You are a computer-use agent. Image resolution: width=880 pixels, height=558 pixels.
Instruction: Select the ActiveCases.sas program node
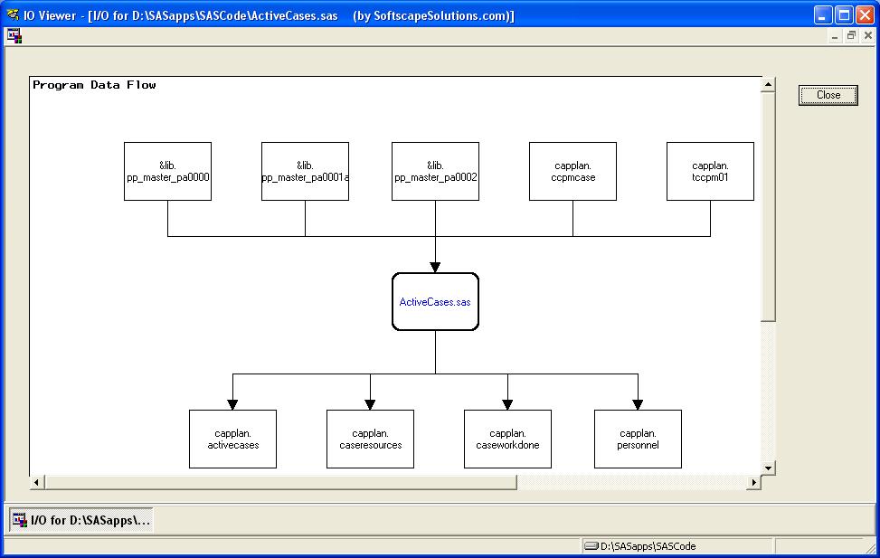pos(435,302)
